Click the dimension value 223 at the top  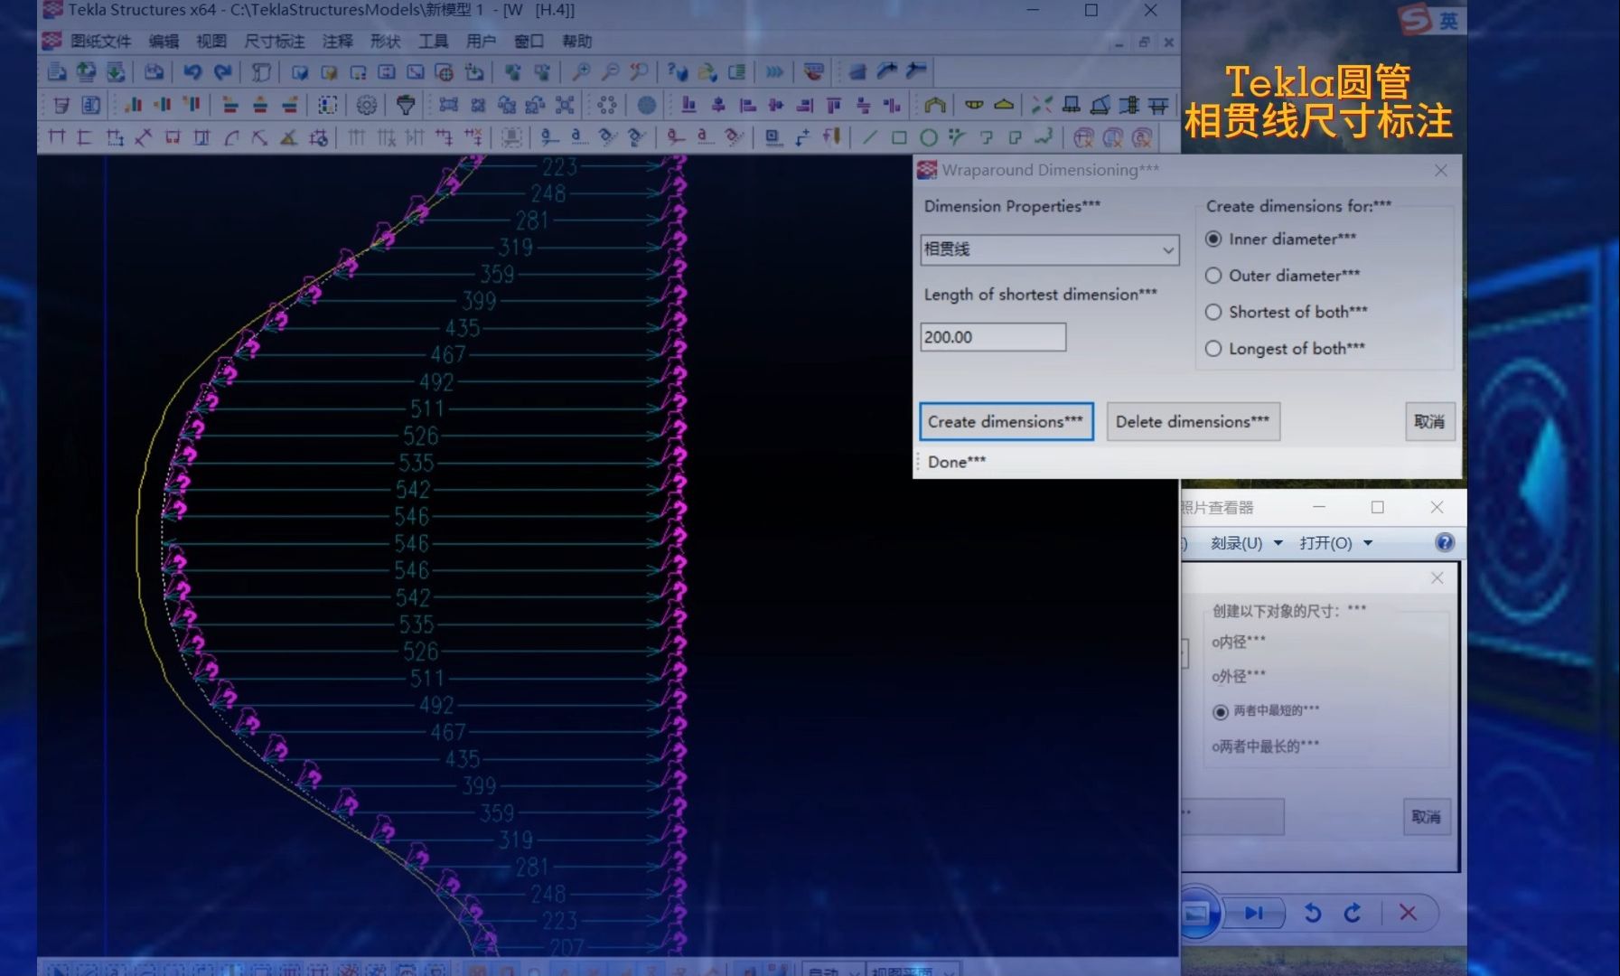(559, 167)
